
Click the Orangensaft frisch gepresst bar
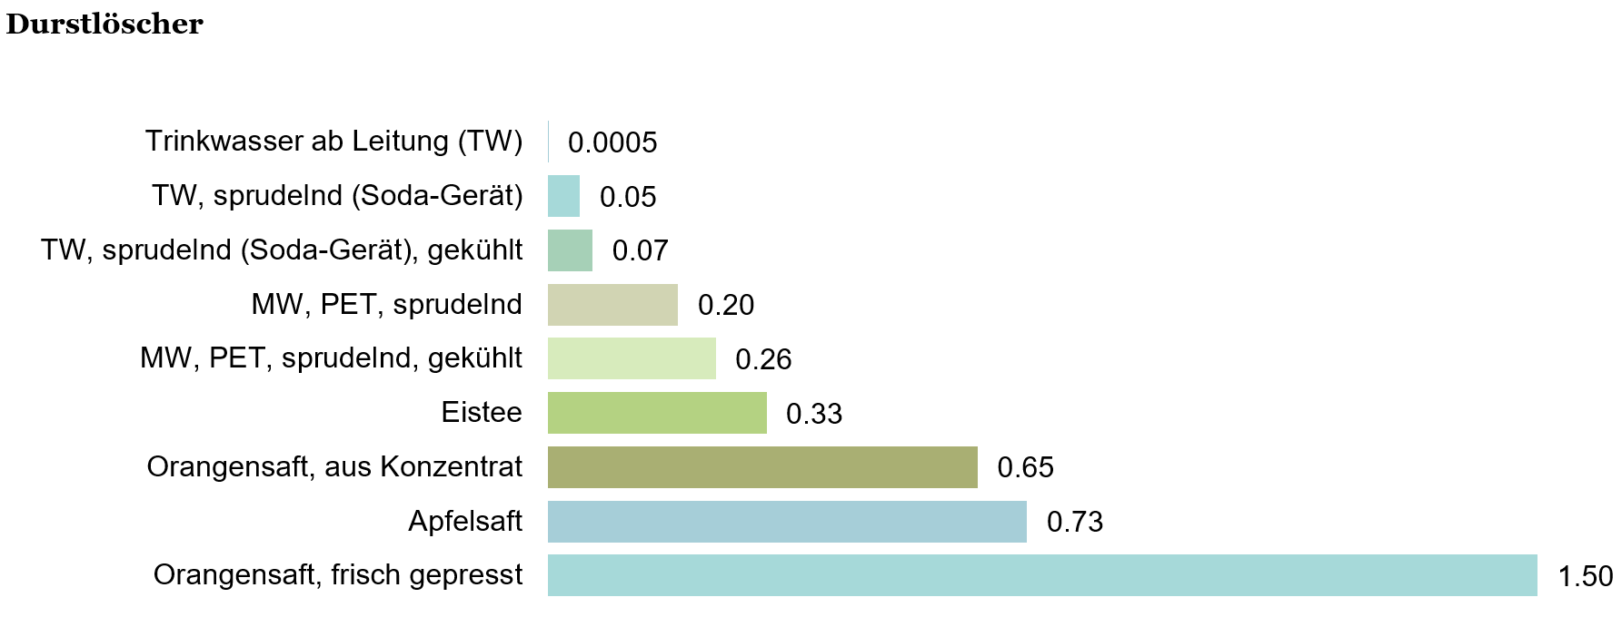tap(1041, 575)
